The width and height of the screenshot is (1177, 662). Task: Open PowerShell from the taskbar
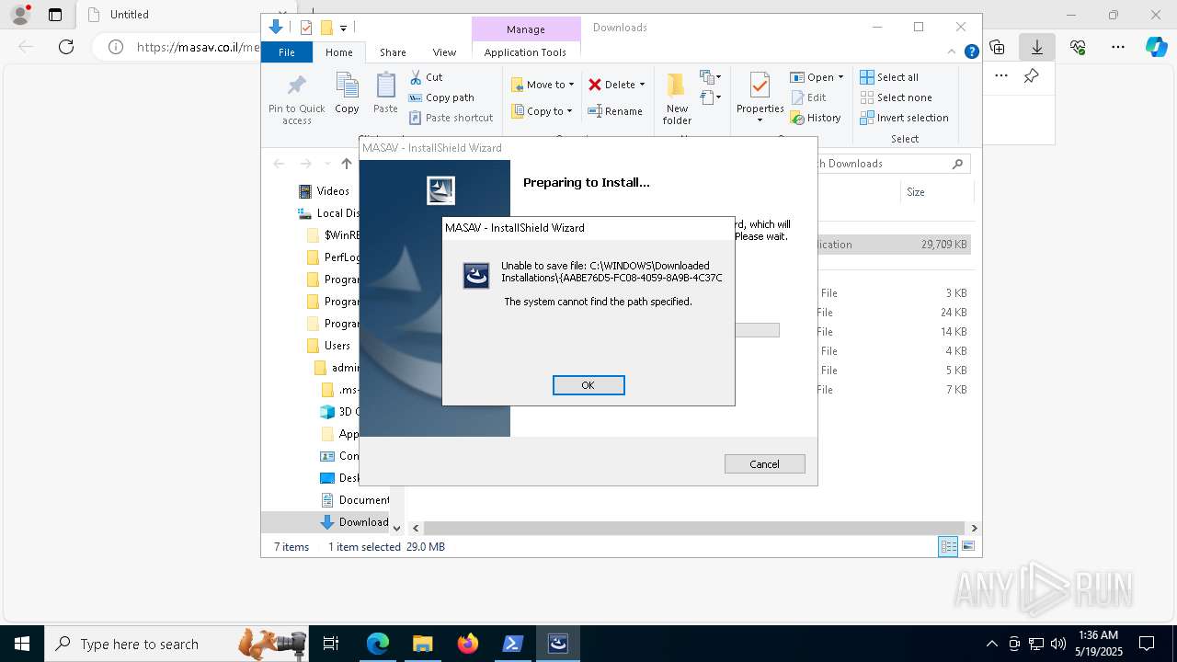(x=512, y=644)
